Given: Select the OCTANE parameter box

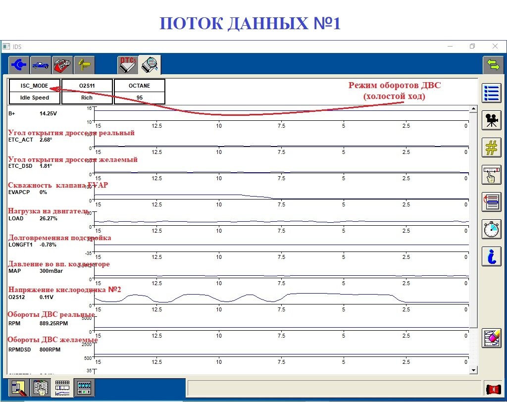Looking at the screenshot, I should click(139, 92).
